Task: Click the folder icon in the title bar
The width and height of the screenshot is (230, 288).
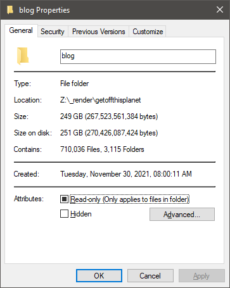Action: [x=10, y=9]
